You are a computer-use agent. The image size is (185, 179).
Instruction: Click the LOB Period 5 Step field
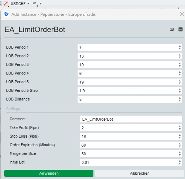tap(130, 91)
